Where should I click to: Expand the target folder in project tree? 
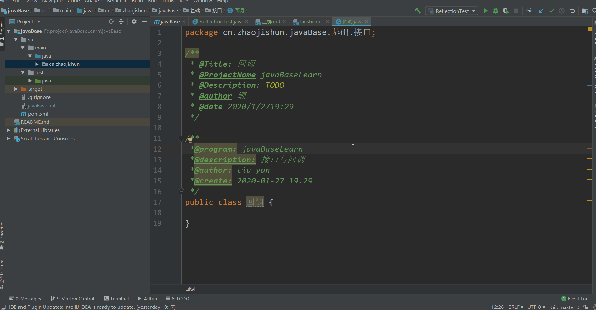coord(16,89)
